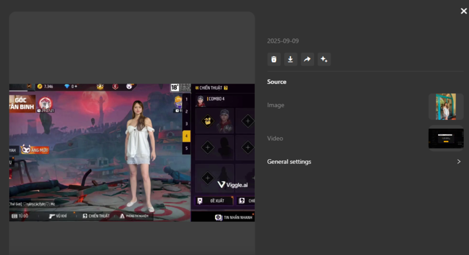Screen dimensions: 469x255
Task: Delete this generated video with trash icon
Action: coord(274,59)
